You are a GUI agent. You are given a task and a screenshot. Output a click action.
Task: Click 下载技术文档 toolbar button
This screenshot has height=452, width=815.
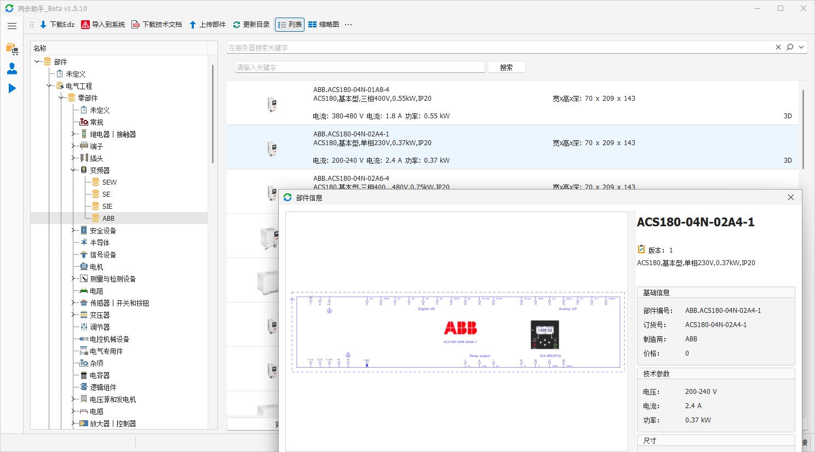click(157, 25)
